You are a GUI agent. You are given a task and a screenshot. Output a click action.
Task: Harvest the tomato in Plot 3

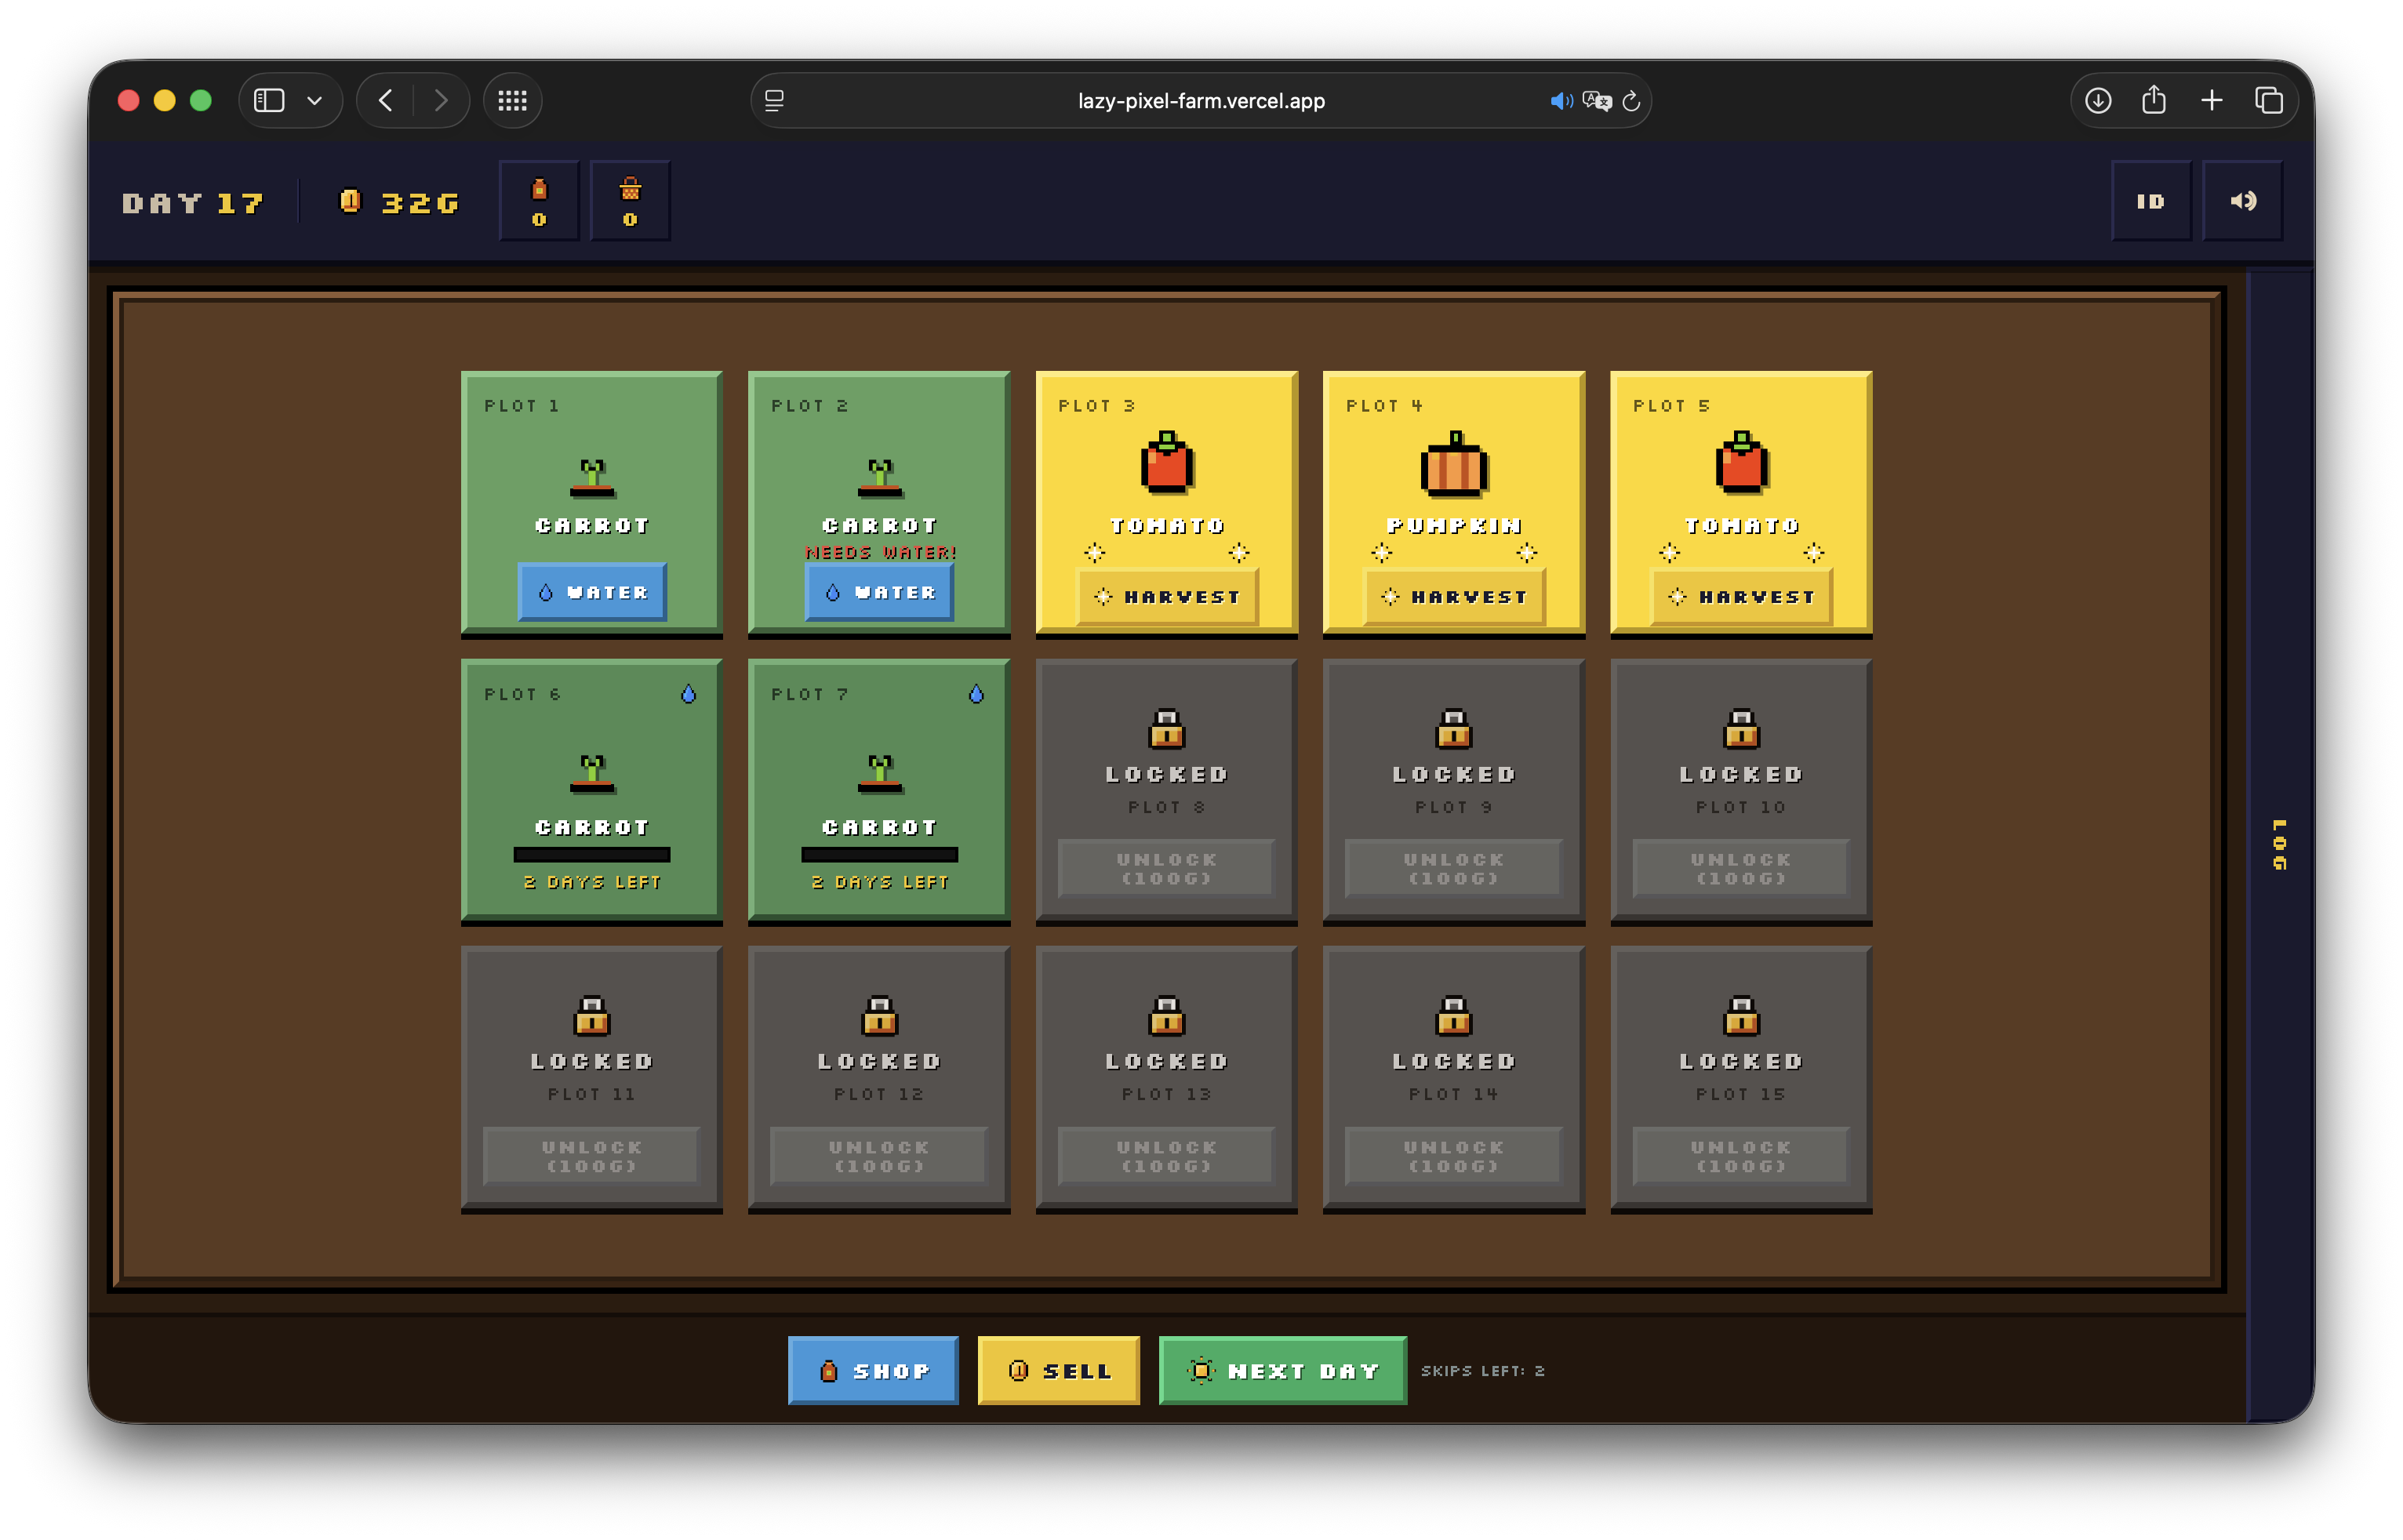[1167, 597]
